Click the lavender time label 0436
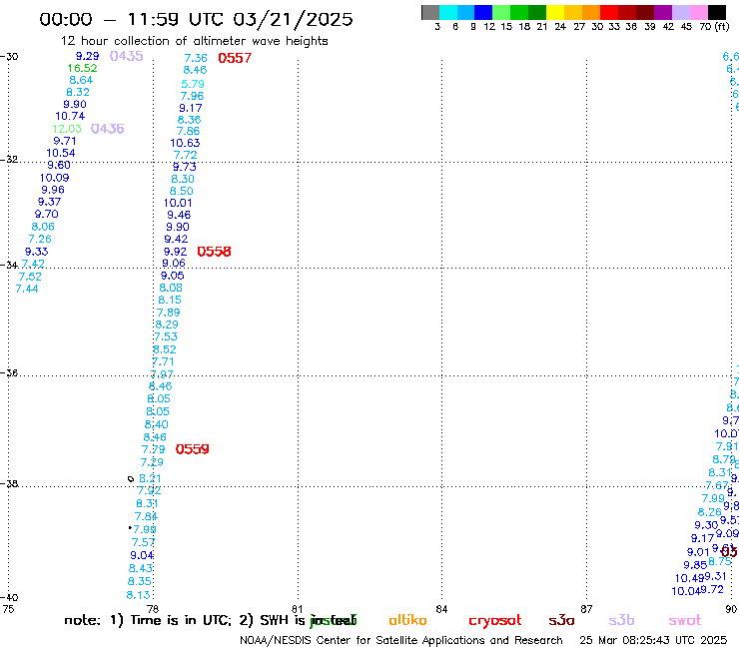739x649 pixels. (x=108, y=129)
